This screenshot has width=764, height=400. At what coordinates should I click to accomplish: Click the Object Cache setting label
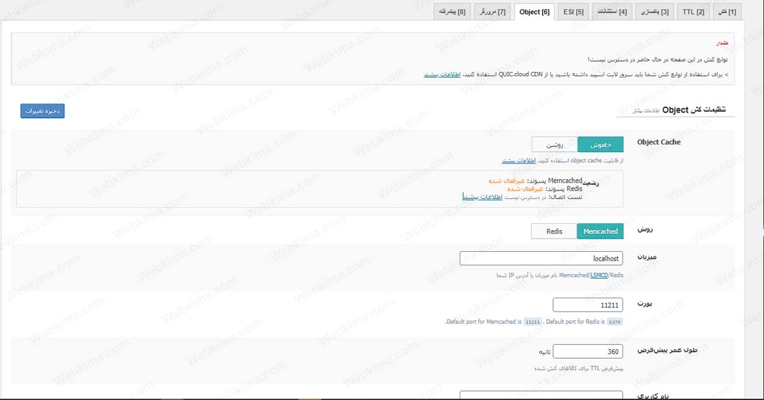(x=659, y=142)
